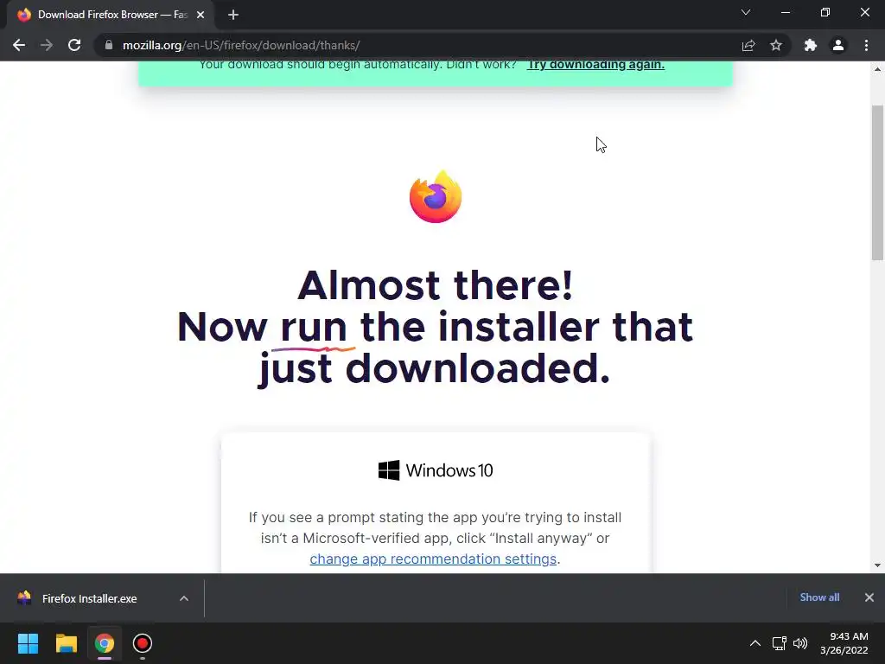Click the Firefox logo image
The image size is (885, 664).
[x=436, y=196]
